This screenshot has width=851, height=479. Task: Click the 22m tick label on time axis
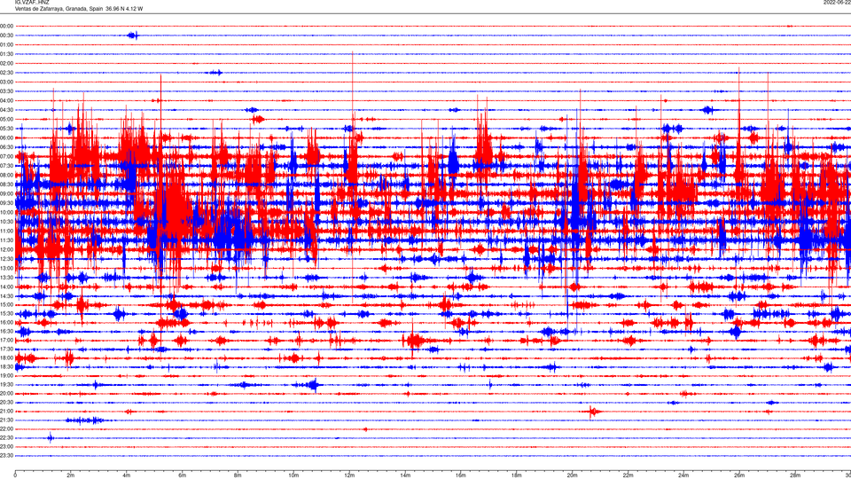tap(628, 475)
